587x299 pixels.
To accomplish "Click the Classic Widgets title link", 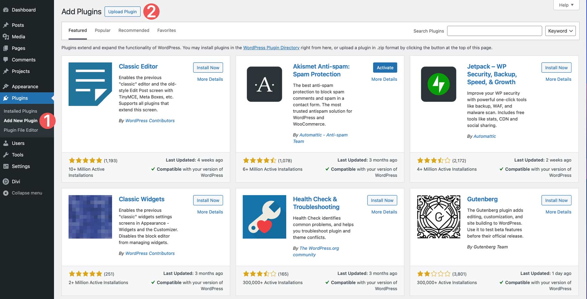I will (142, 199).
